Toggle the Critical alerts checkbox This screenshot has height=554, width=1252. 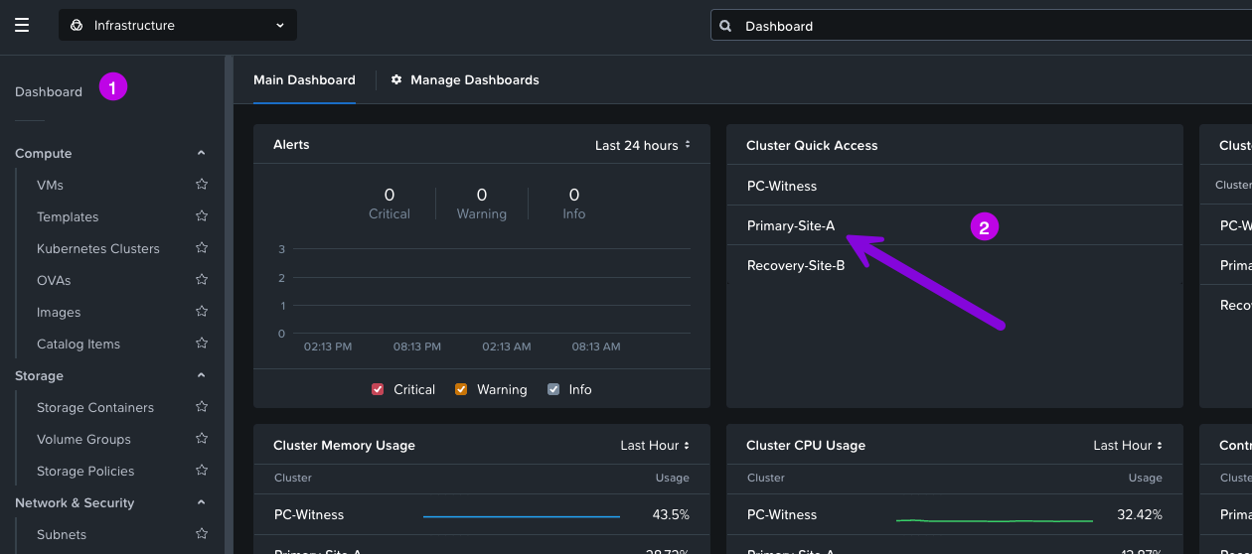pos(378,389)
